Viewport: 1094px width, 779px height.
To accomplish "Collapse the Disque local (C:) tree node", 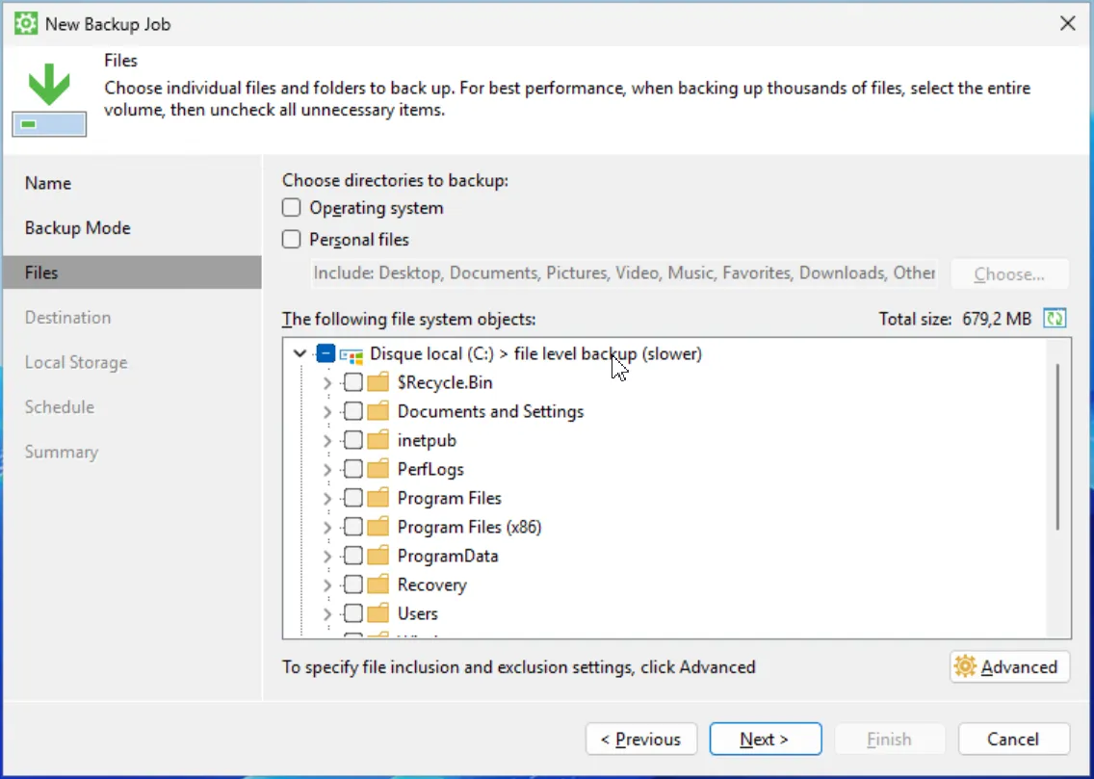I will [300, 354].
